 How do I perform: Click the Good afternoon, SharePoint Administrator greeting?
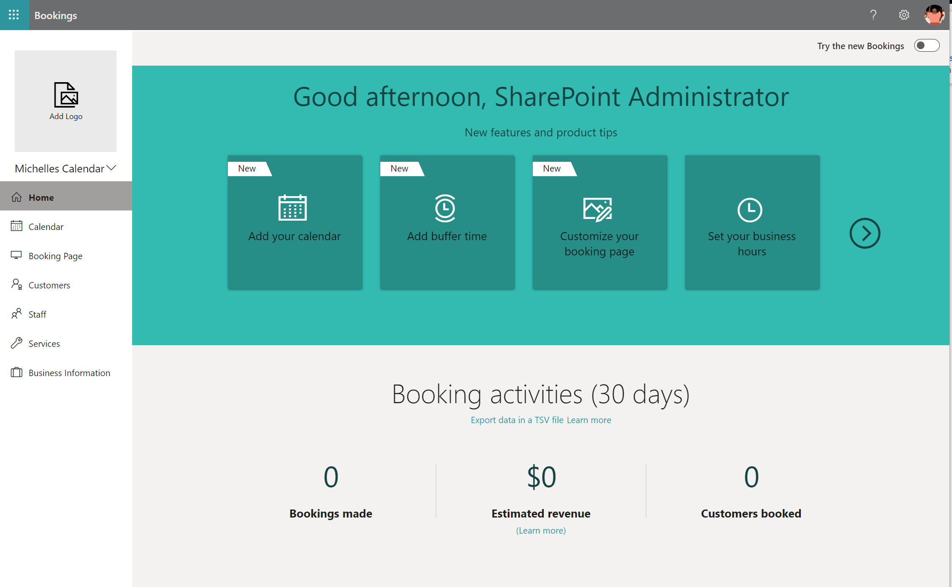tap(541, 97)
